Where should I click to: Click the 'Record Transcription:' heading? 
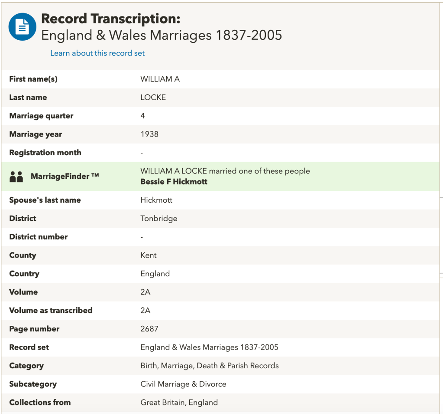coord(110,19)
